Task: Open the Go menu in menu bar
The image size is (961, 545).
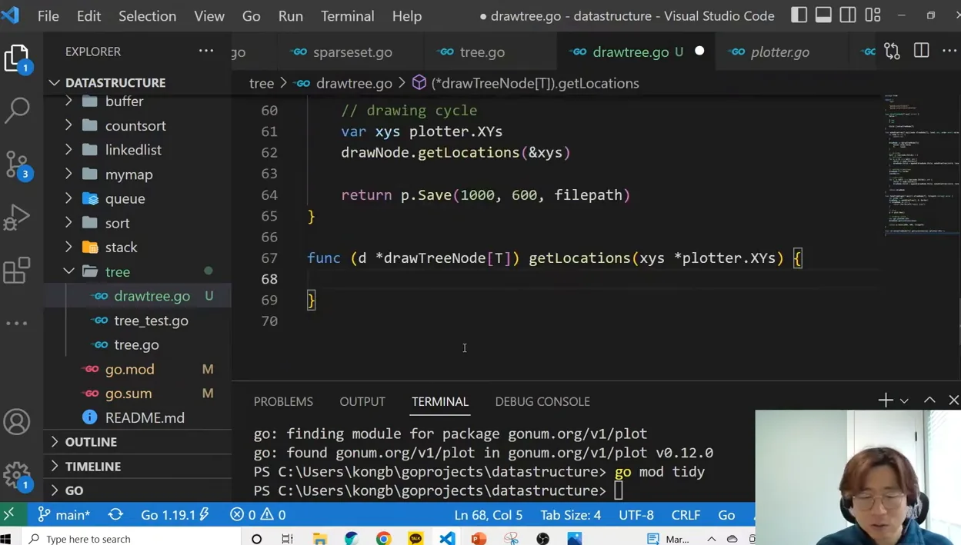Action: click(251, 15)
